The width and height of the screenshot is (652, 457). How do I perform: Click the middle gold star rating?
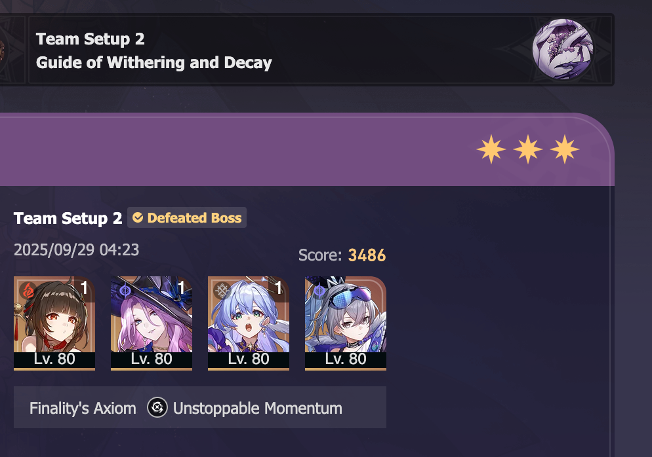[x=527, y=149]
